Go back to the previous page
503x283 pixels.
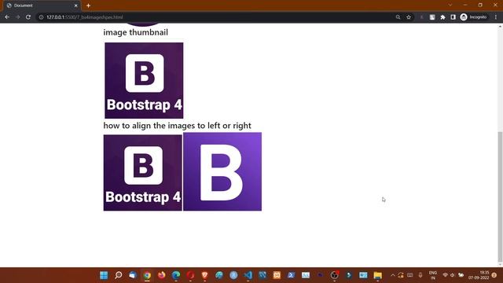[7, 17]
